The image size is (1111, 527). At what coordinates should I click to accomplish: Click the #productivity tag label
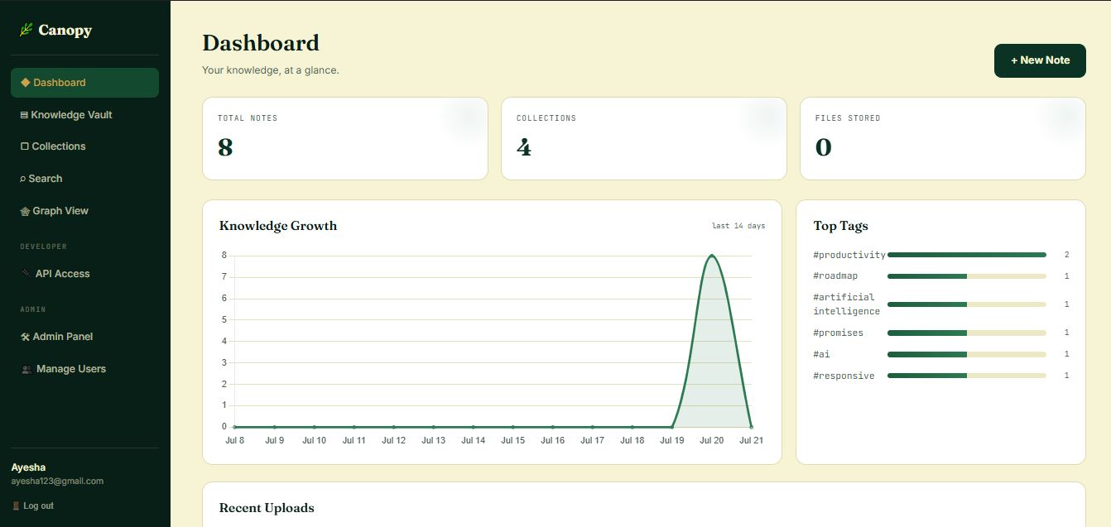tap(849, 255)
